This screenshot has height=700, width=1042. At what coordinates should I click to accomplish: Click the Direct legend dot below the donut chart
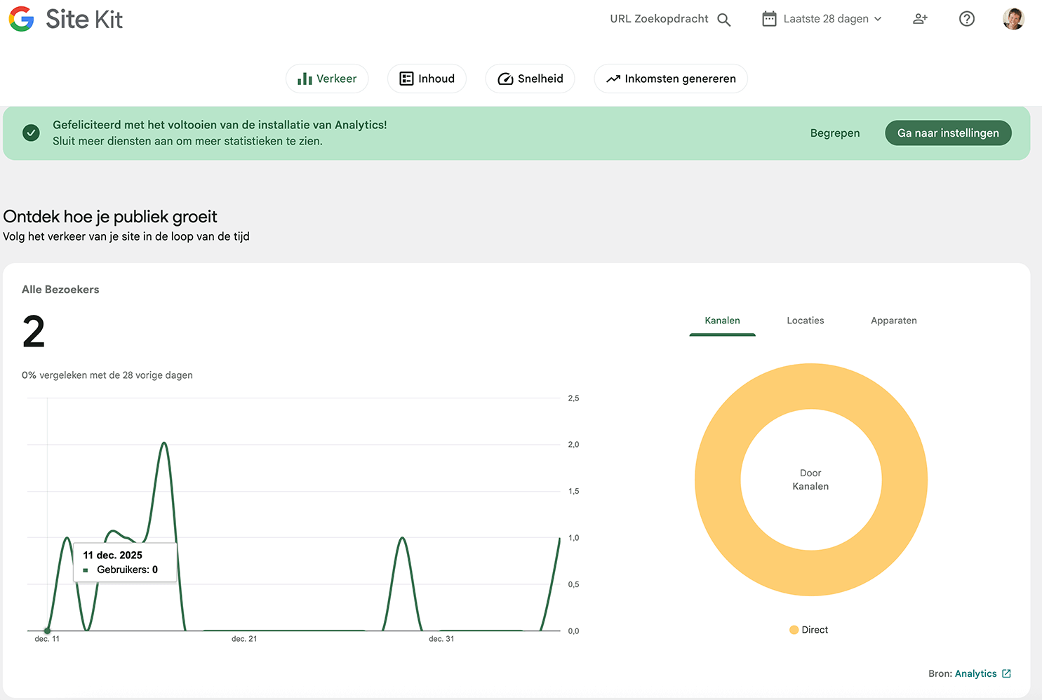[793, 629]
